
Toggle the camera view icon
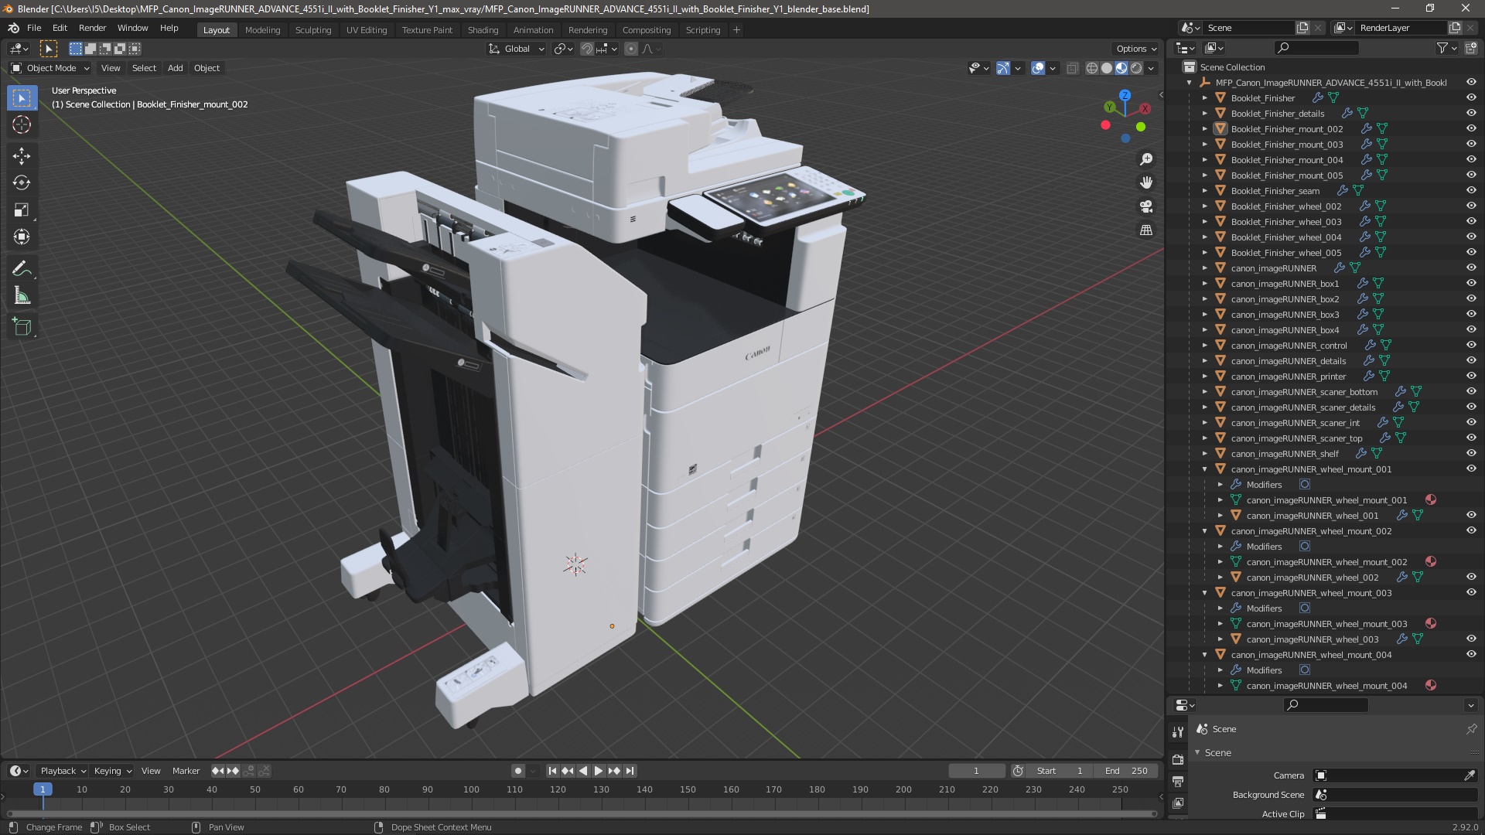1146,206
